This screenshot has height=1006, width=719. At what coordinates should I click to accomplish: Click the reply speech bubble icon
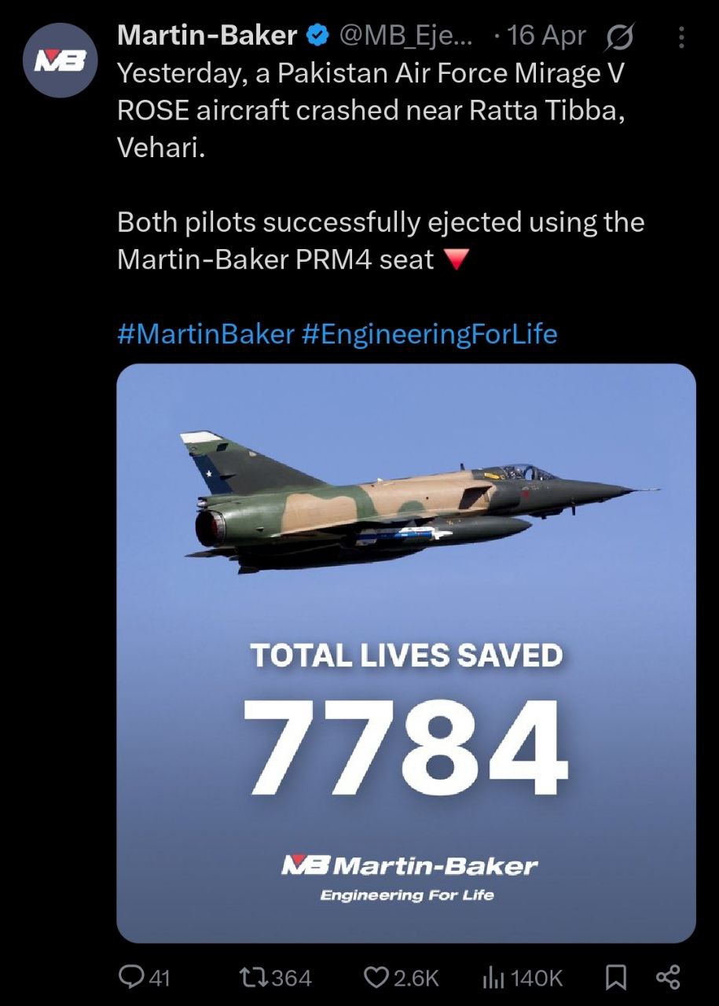tap(130, 977)
